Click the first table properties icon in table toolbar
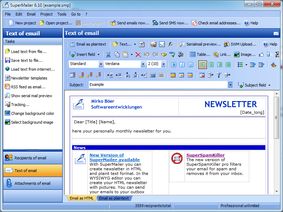283x212 pixels. point(73,75)
